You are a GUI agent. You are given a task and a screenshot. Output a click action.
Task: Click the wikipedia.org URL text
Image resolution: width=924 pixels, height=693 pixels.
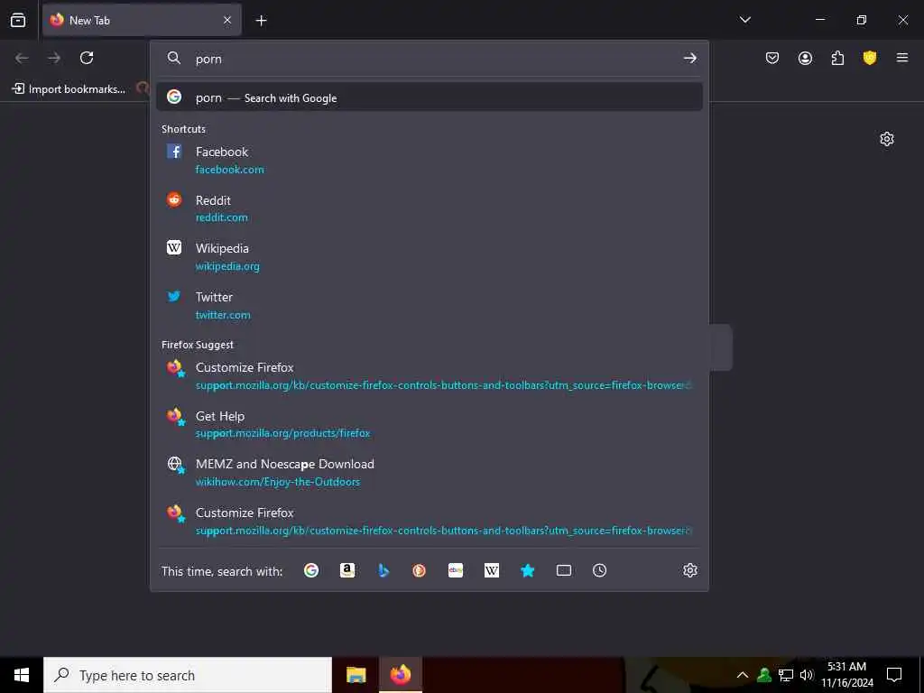(x=227, y=266)
